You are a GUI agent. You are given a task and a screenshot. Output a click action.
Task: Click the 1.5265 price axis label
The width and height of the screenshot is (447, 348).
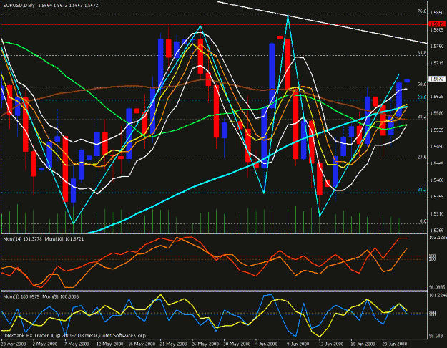click(x=436, y=231)
